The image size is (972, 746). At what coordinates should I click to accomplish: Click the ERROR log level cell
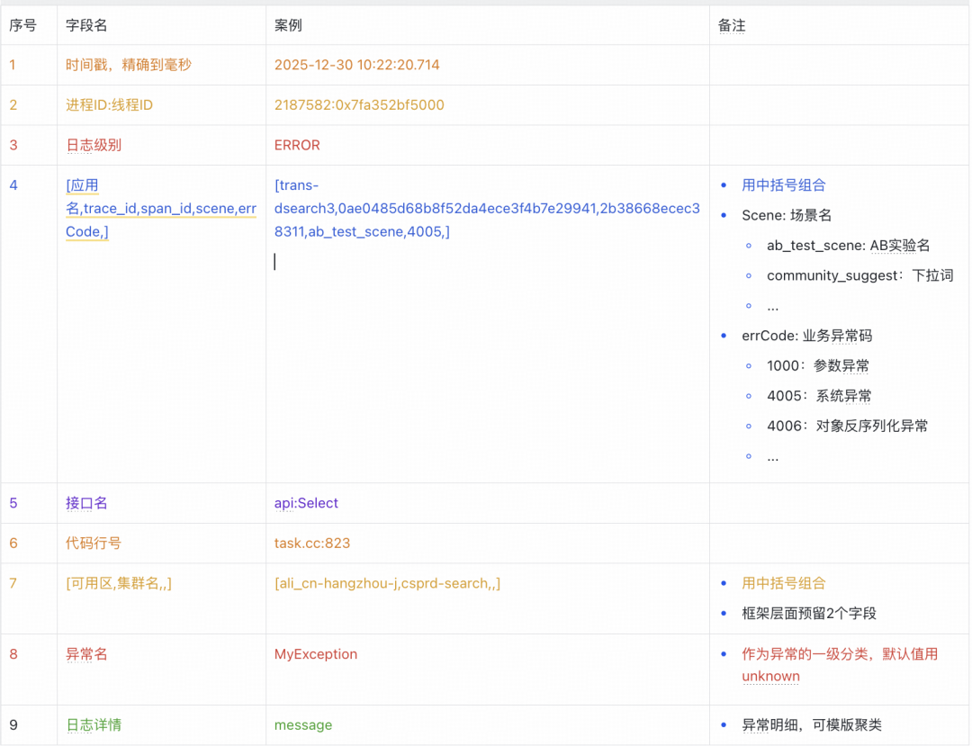[297, 145]
